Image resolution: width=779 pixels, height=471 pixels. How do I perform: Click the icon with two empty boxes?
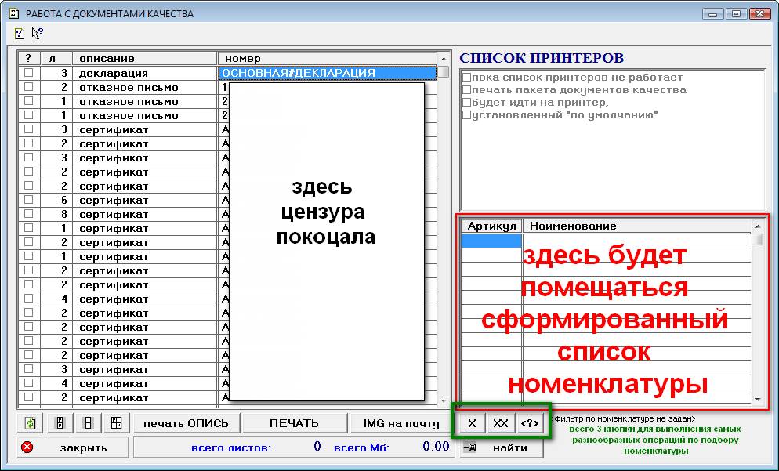[89, 423]
